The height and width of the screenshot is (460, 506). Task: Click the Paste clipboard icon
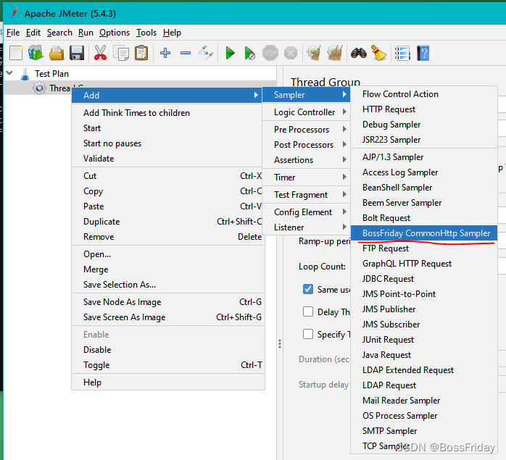tap(141, 53)
